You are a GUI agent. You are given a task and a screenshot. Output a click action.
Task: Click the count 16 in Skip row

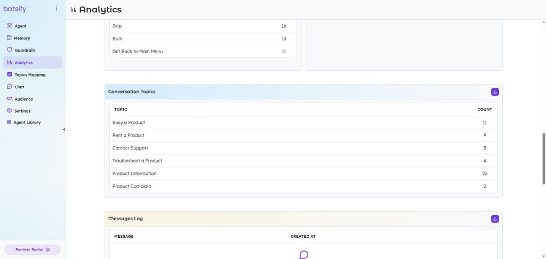tap(284, 26)
